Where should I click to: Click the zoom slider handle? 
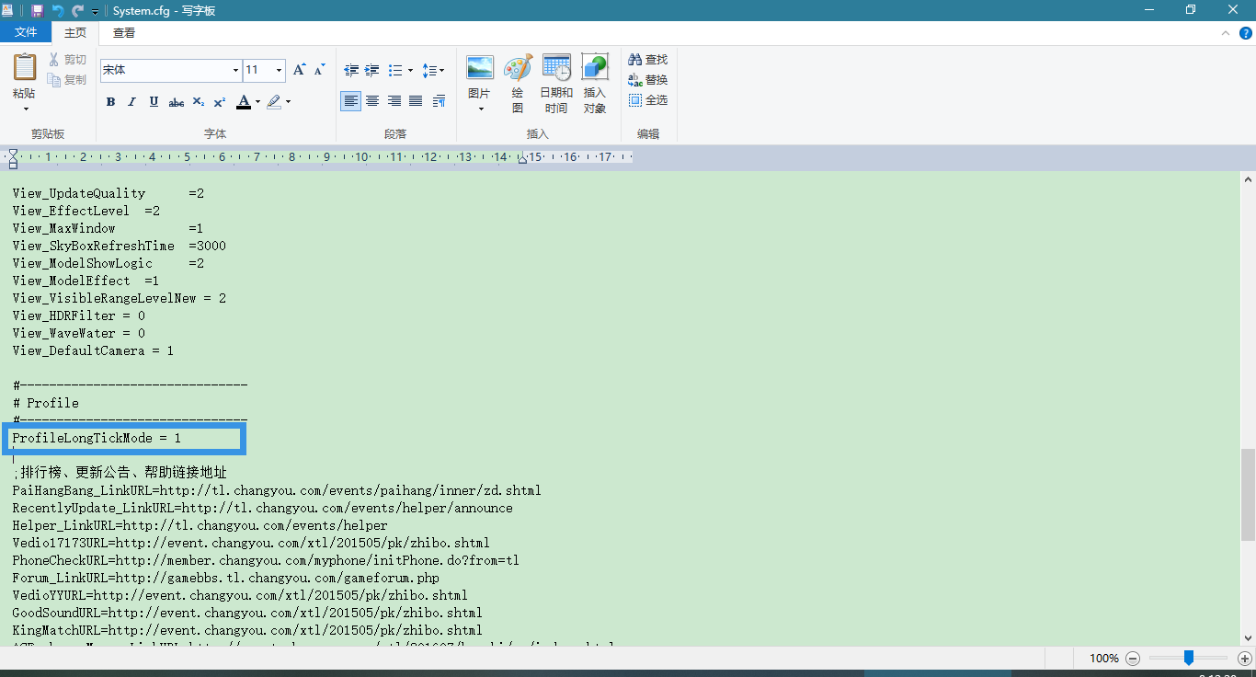coord(1189,658)
